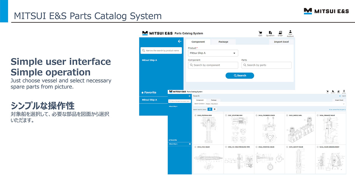
Task: Open the 341D_SHIELD ASS. drawing thumbnail
Action: pos(300,130)
